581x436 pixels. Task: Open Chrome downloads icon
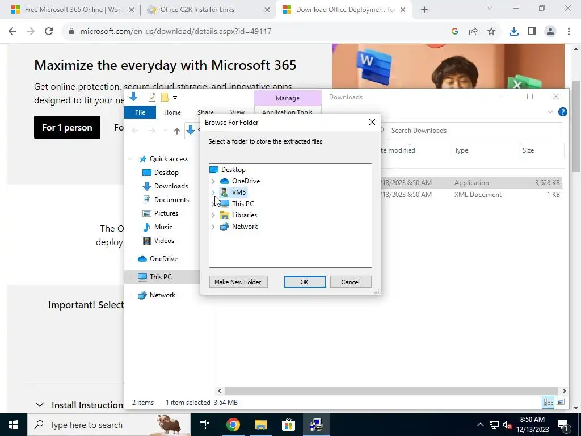point(513,32)
